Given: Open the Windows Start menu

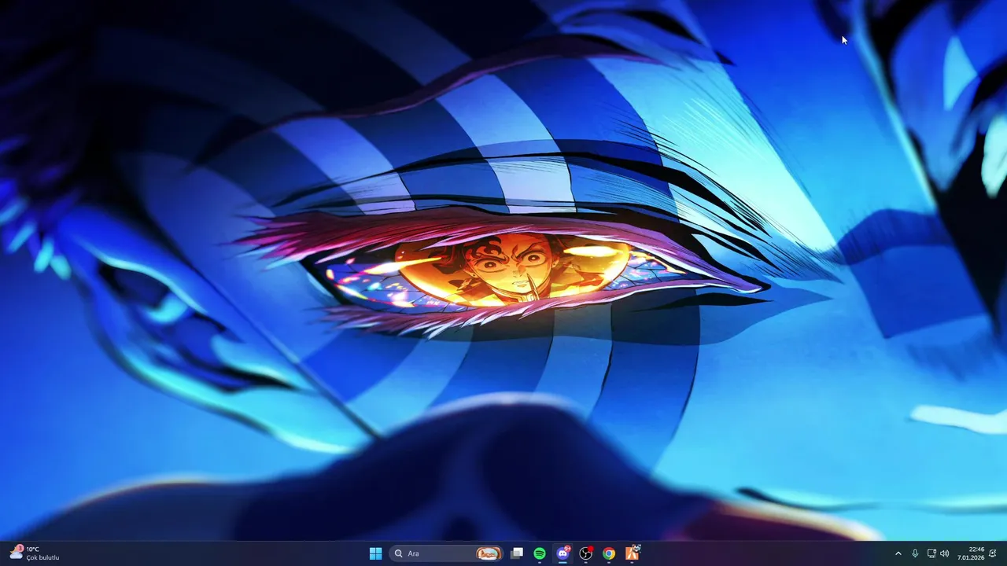Looking at the screenshot, I should point(375,553).
